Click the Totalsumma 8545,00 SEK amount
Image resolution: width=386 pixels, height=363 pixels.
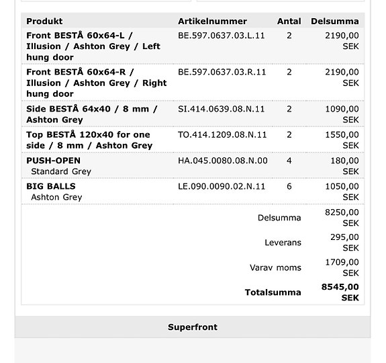(340, 292)
